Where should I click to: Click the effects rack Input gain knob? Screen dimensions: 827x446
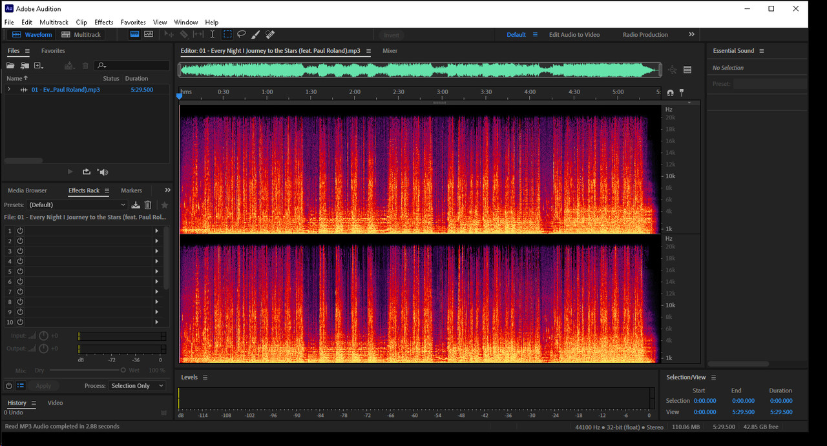pos(44,336)
